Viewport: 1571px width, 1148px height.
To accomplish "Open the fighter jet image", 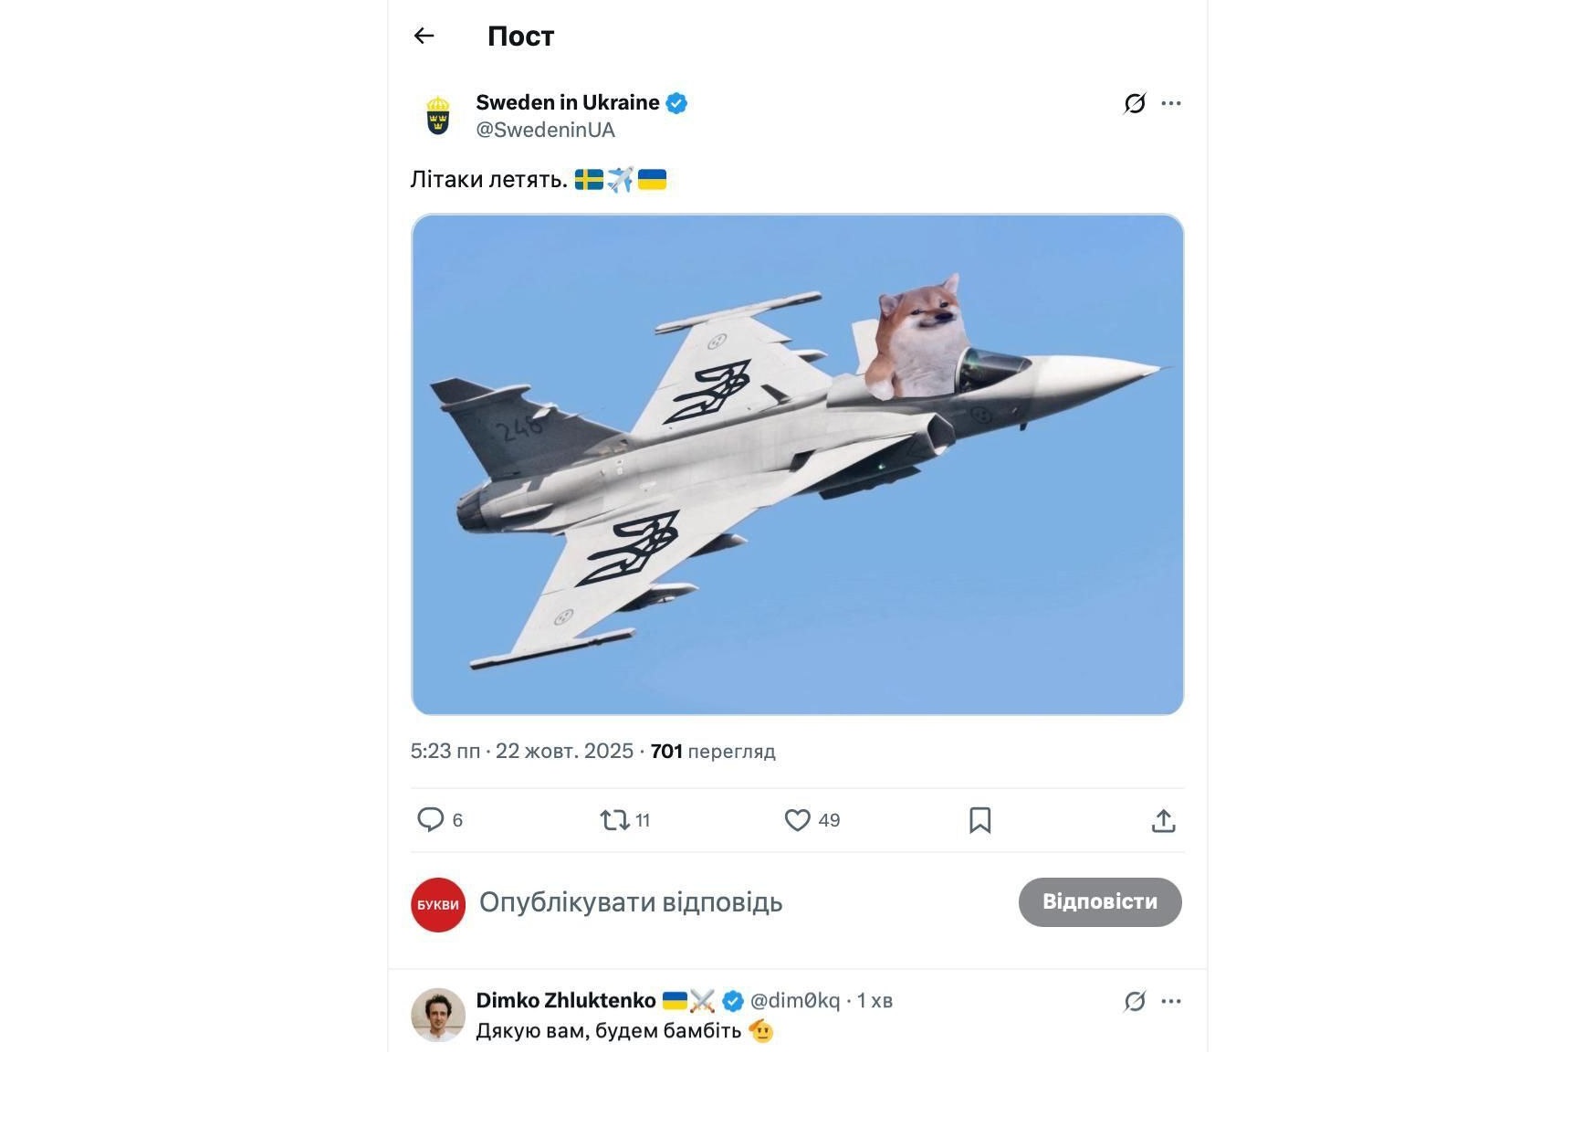I will pyautogui.click(x=797, y=464).
